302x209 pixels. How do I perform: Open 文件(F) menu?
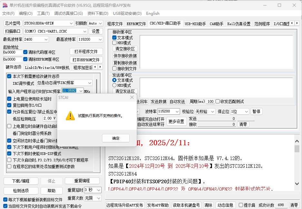pyautogui.click(x=8, y=14)
